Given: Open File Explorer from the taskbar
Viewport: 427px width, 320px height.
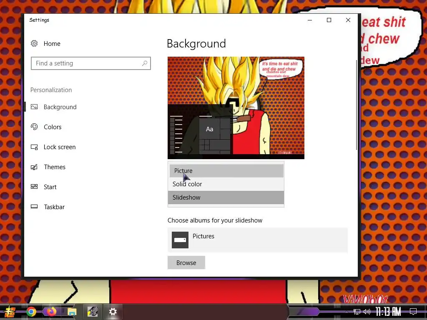Looking at the screenshot, I should pos(72,312).
